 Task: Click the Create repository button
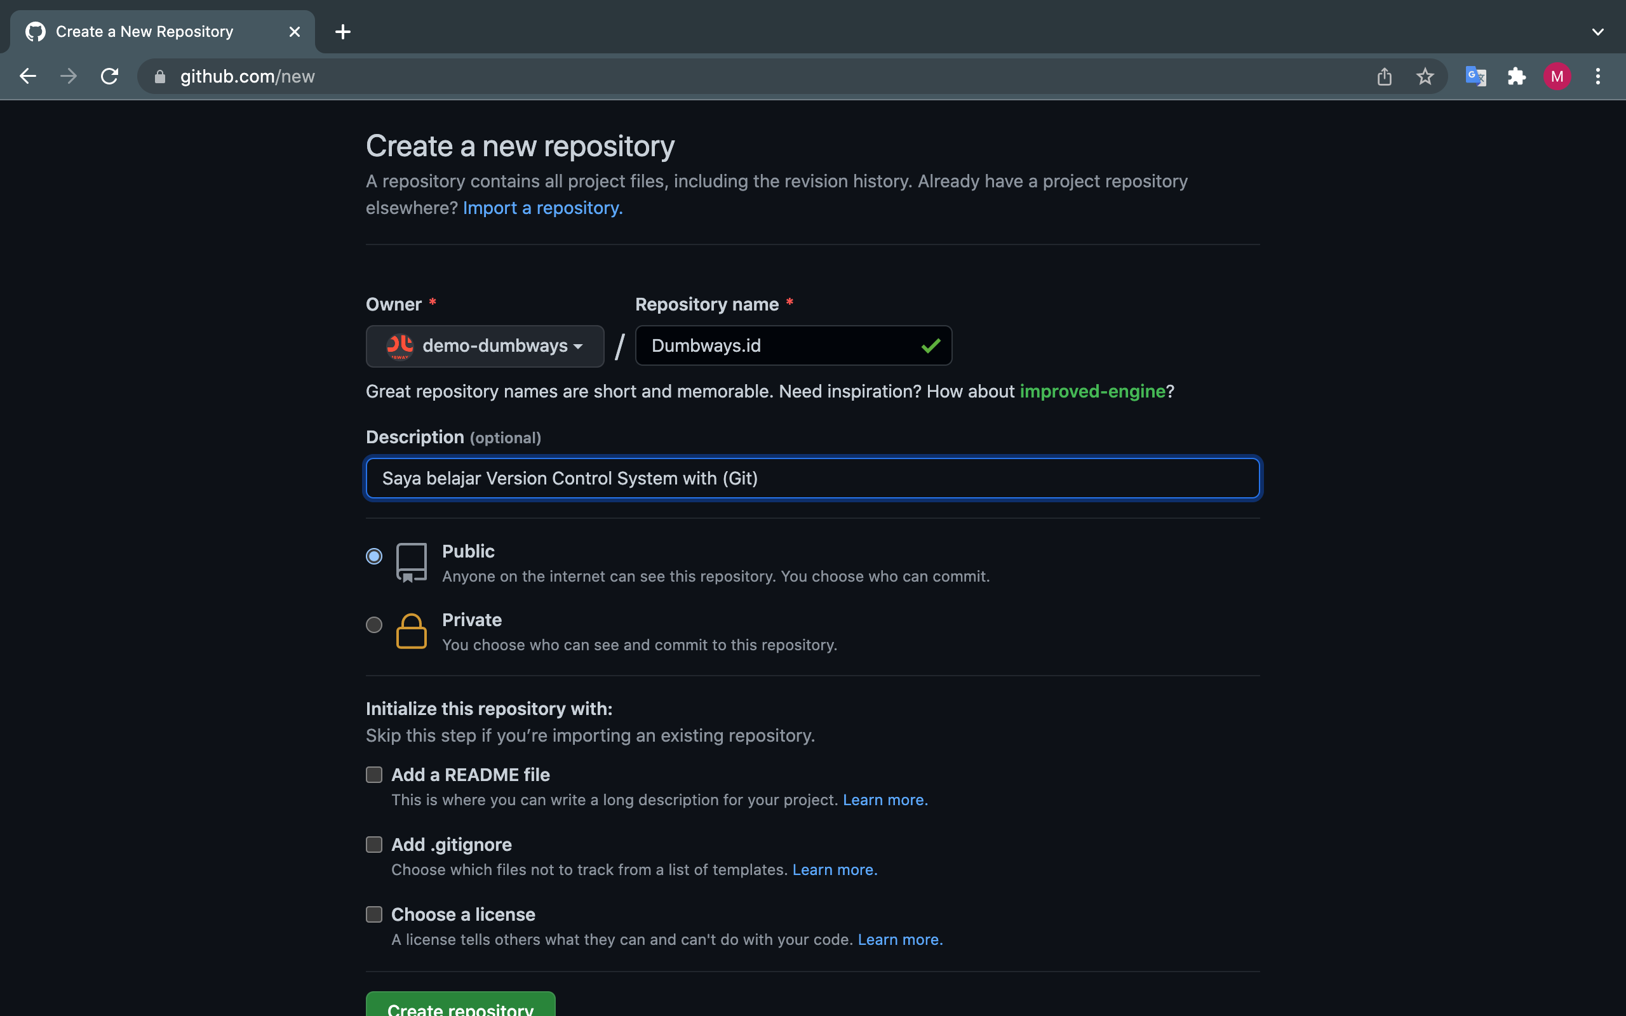(460, 1004)
